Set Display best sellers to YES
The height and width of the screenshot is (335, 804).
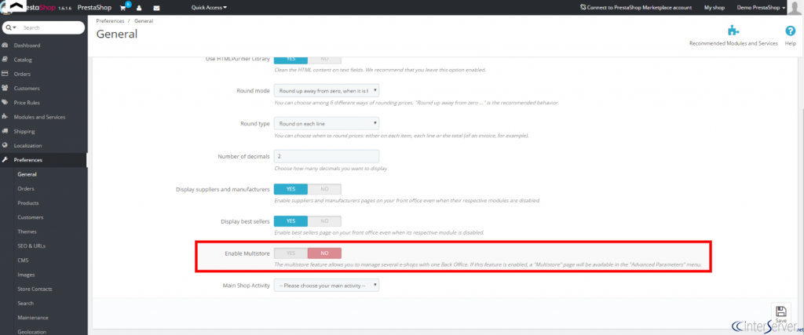coord(291,220)
